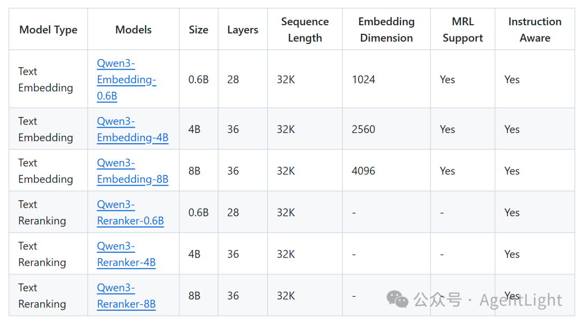
Task: Select the Sequence Length column header
Action: pyautogui.click(x=305, y=30)
